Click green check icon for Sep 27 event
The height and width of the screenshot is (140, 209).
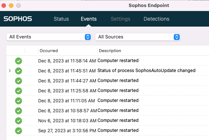tap(19, 131)
